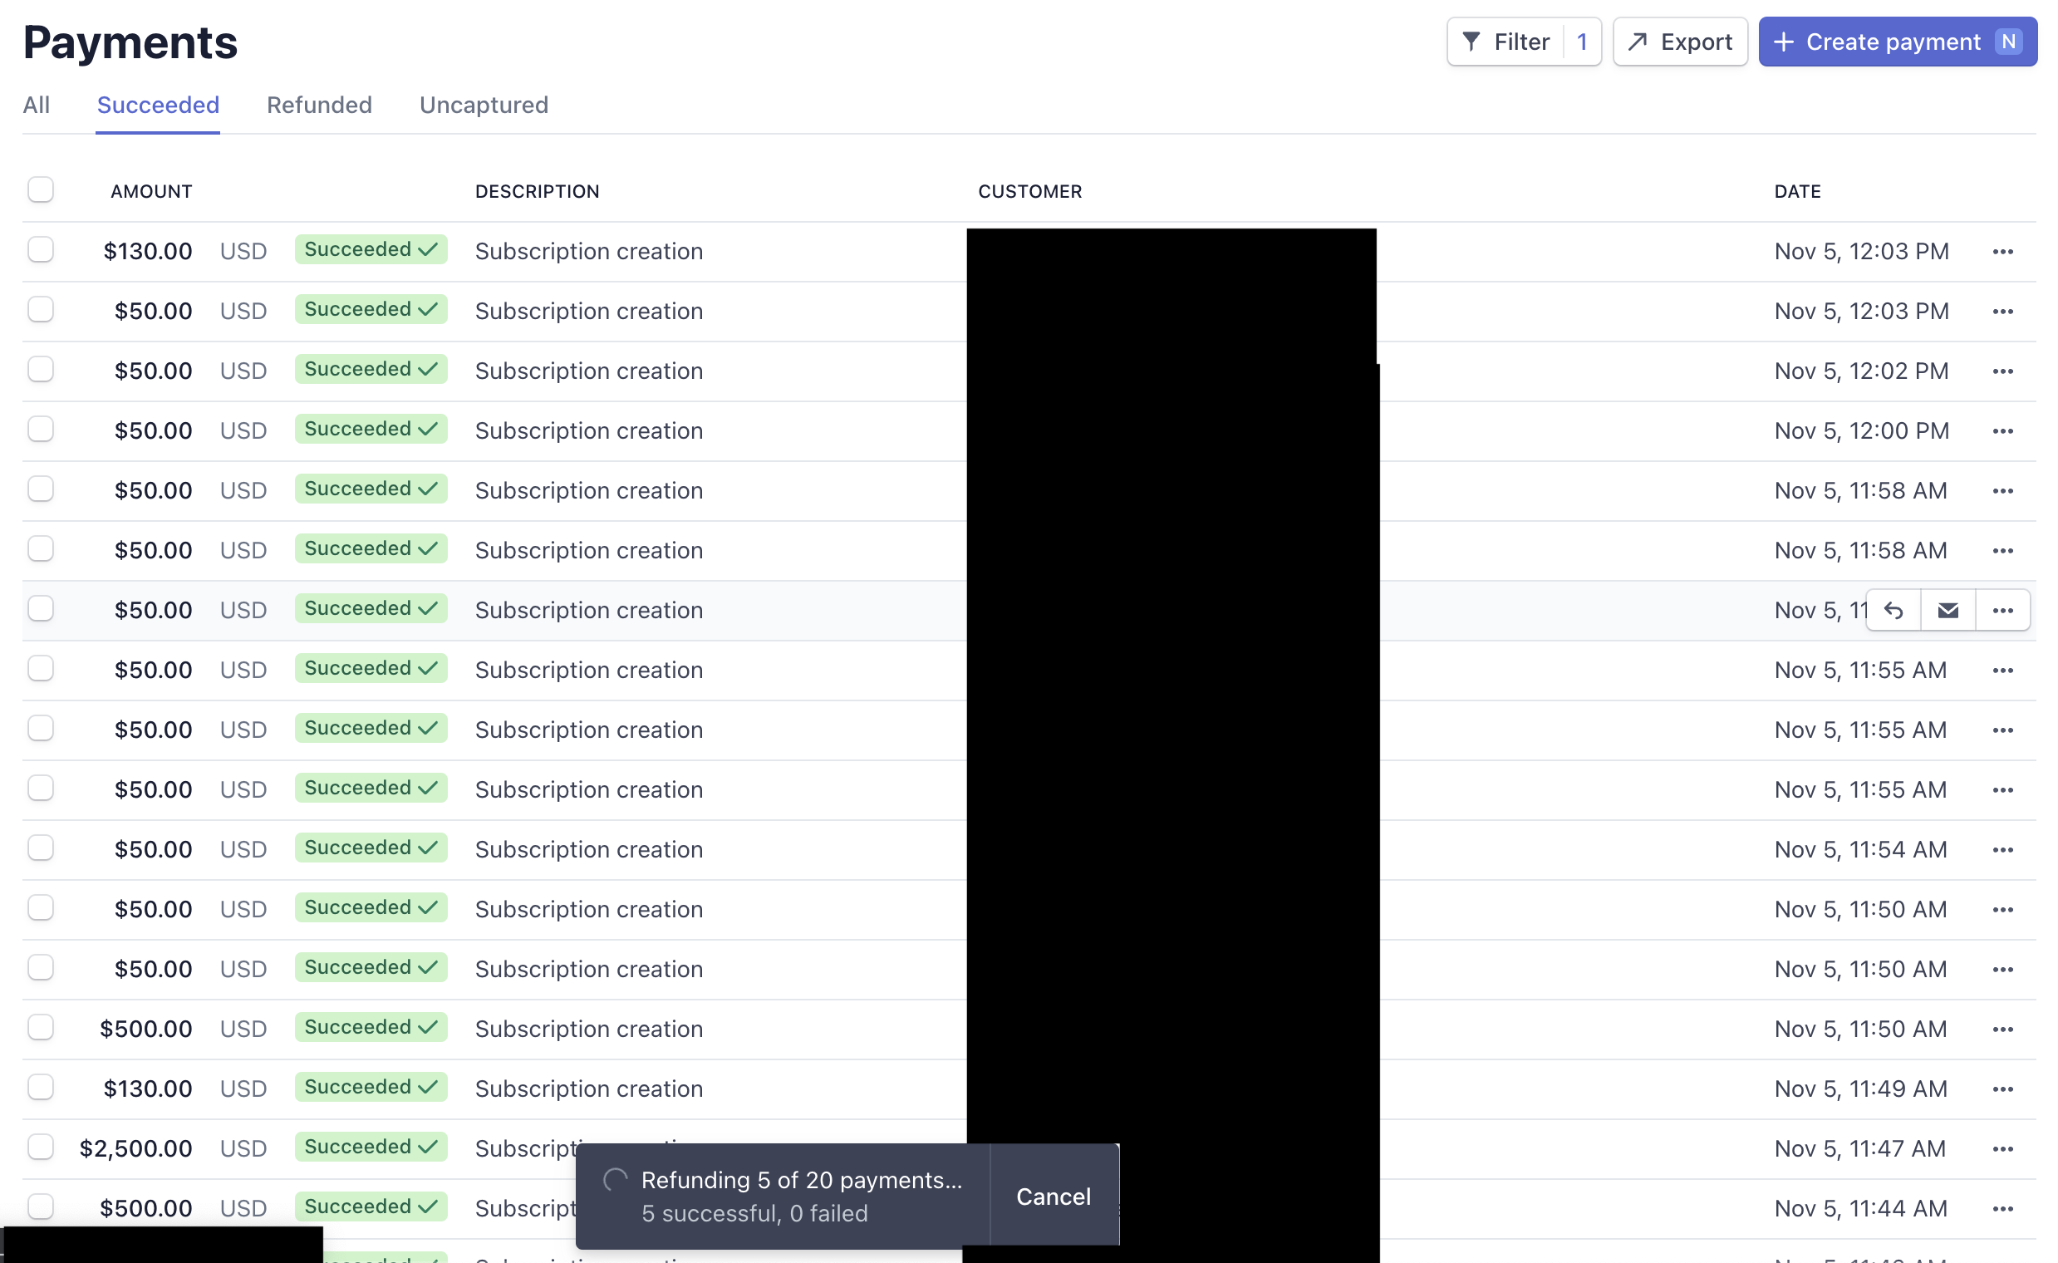
Task: Click the Create payment button
Action: pyautogui.click(x=1896, y=42)
